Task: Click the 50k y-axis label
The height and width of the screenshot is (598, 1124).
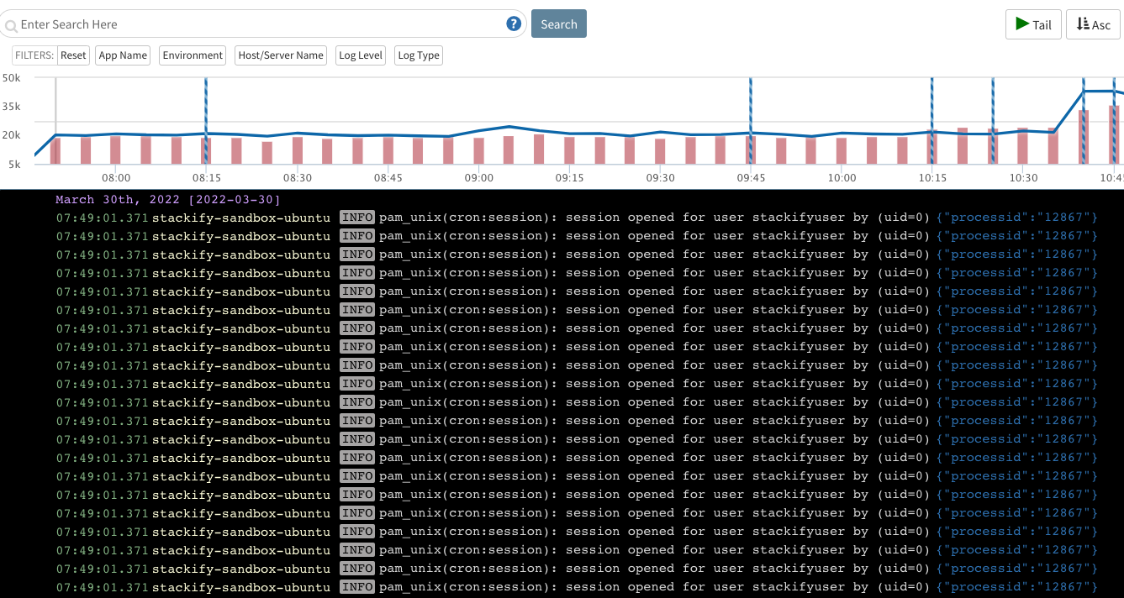Action: 12,78
